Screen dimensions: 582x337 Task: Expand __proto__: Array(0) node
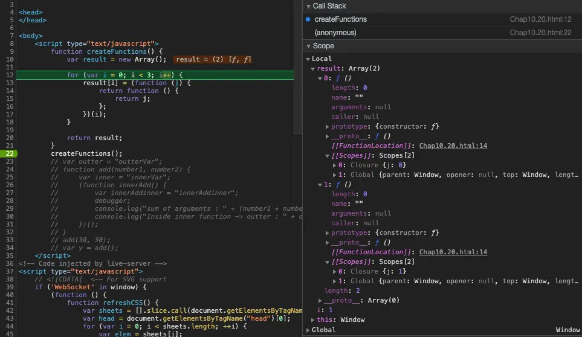pyautogui.click(x=320, y=301)
